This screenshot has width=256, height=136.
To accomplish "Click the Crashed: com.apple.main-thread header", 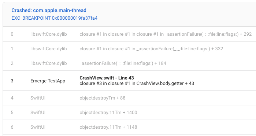I will (49, 11).
